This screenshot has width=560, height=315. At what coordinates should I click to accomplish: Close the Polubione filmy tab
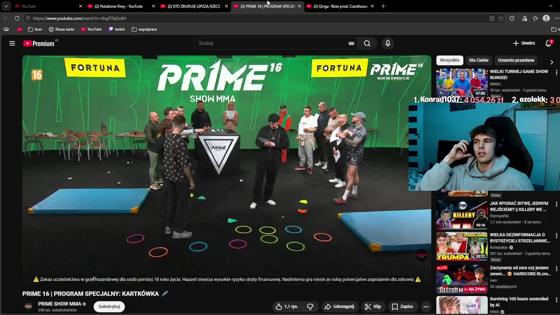click(x=153, y=6)
